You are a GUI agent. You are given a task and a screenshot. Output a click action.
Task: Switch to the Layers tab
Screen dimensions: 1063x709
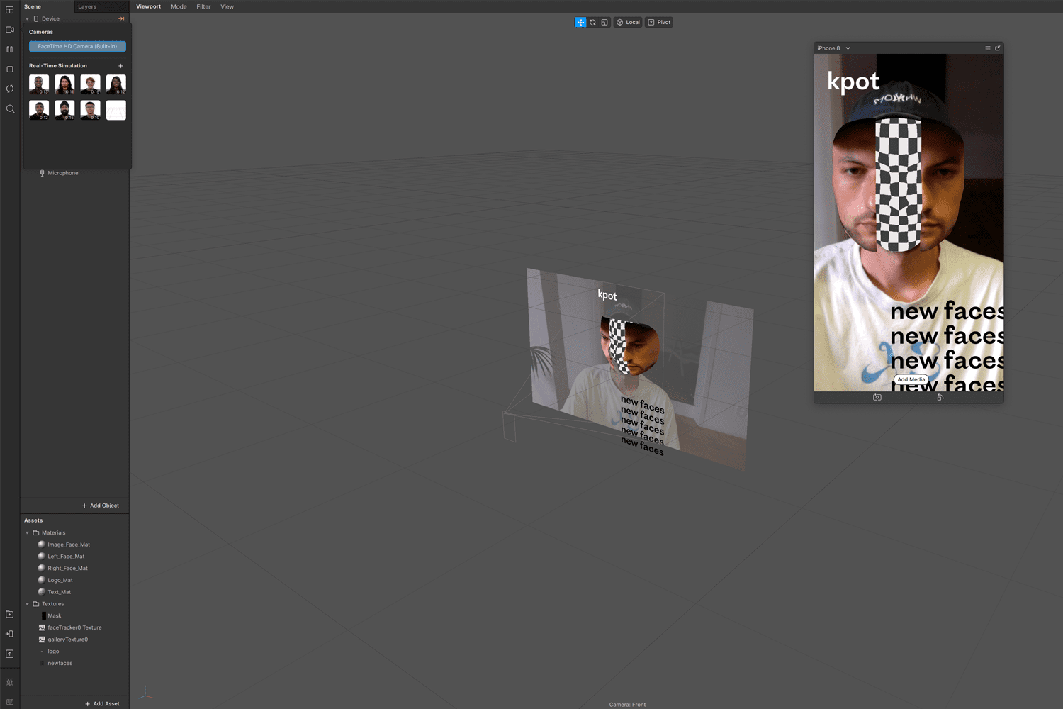pyautogui.click(x=87, y=7)
